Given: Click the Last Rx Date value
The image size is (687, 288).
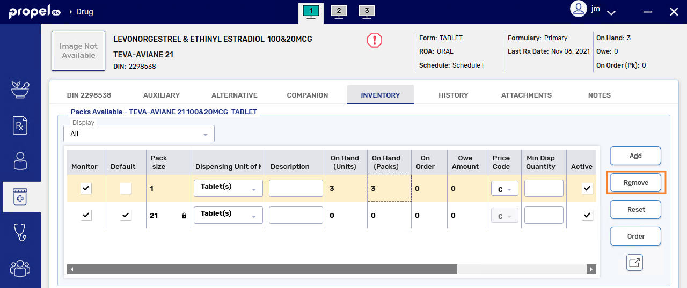Looking at the screenshot, I should click(x=571, y=51).
